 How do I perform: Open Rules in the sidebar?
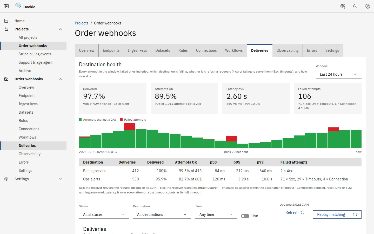pos(33,121)
